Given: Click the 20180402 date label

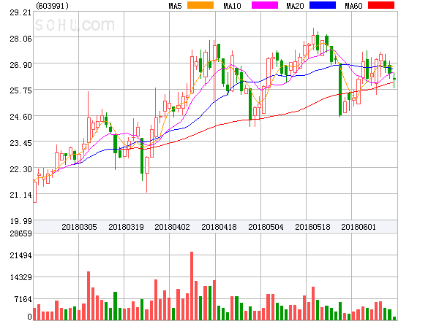Looking at the screenshot, I should pos(172,227).
